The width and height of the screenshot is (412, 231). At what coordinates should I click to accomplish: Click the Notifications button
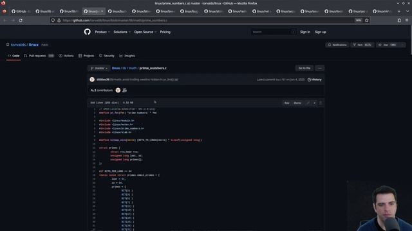[337, 45]
